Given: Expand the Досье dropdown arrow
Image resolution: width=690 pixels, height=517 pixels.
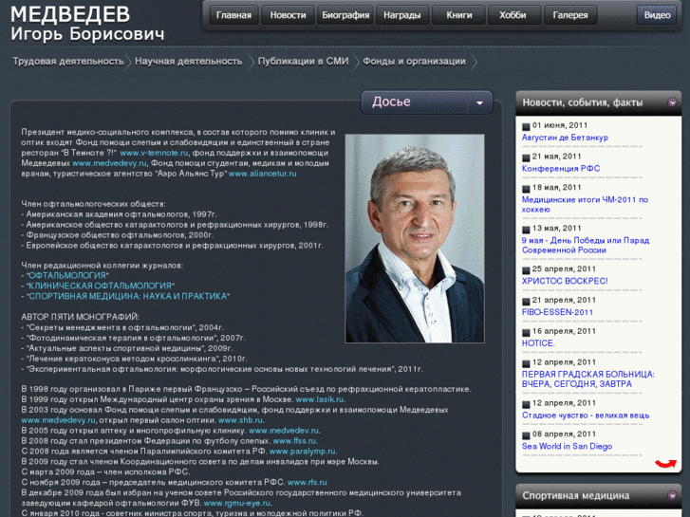Looking at the screenshot, I should click(479, 103).
